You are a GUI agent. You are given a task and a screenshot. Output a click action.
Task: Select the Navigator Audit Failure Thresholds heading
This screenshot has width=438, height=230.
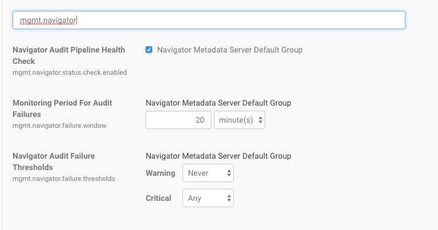pyautogui.click(x=54, y=162)
